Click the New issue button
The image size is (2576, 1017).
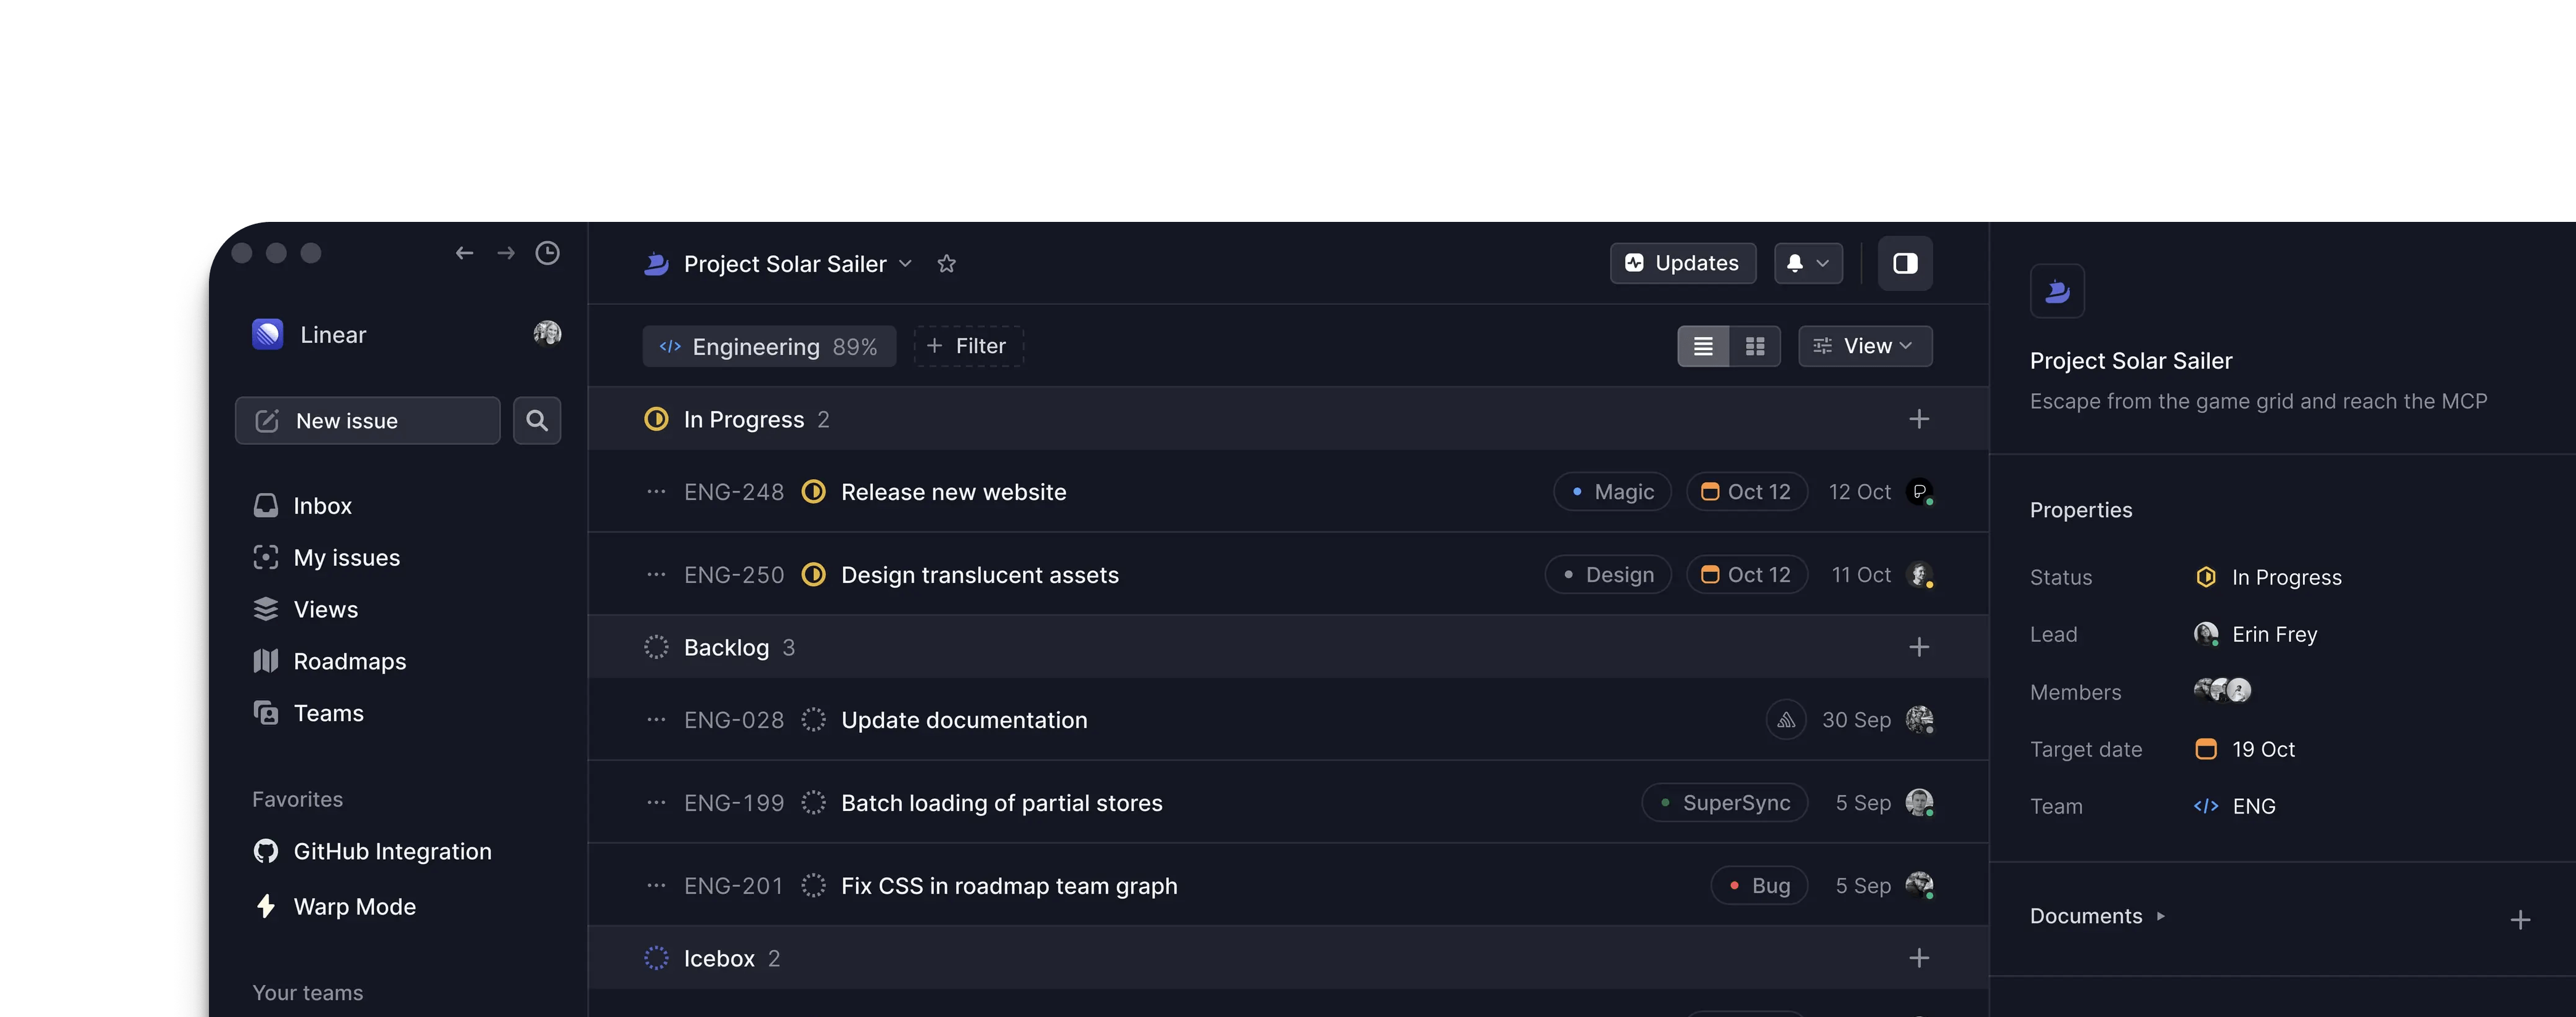pyautogui.click(x=367, y=420)
